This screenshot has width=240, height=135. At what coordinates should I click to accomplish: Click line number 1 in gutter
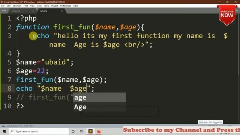click(x=9, y=18)
